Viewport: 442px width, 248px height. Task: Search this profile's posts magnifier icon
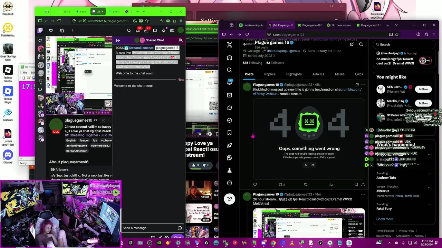pyautogui.click(x=361, y=44)
